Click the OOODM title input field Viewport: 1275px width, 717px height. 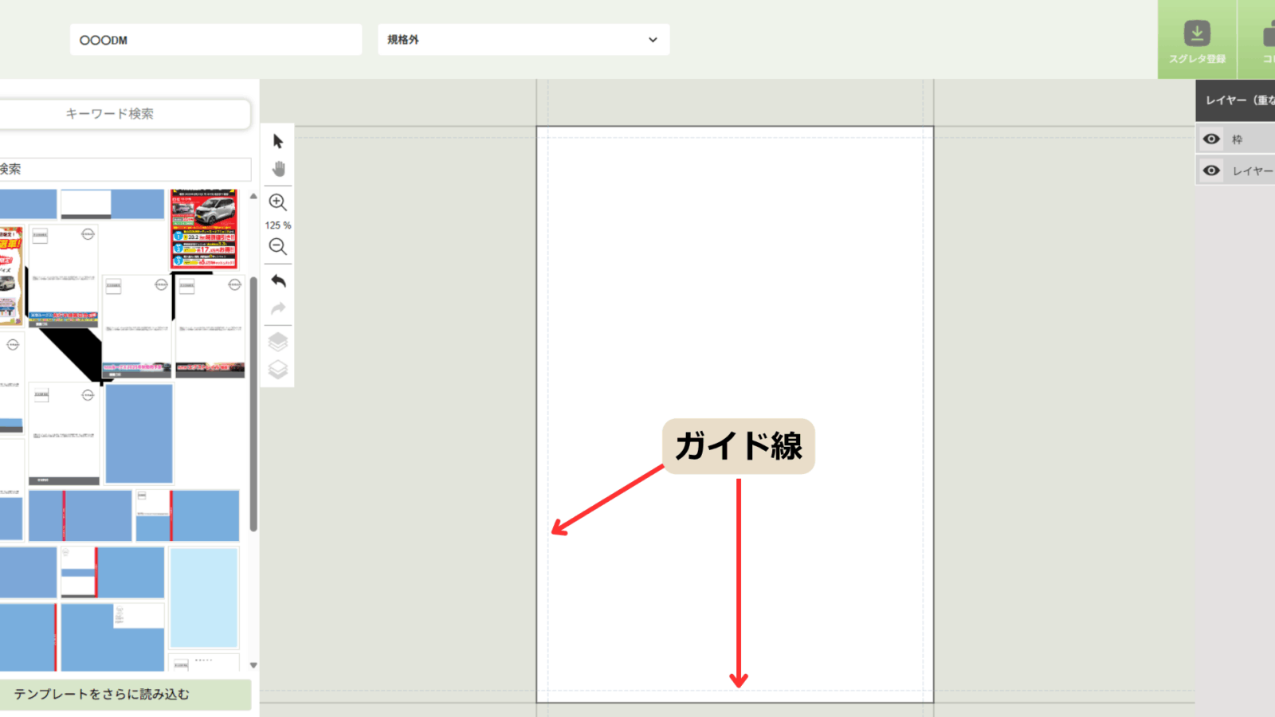(x=215, y=40)
